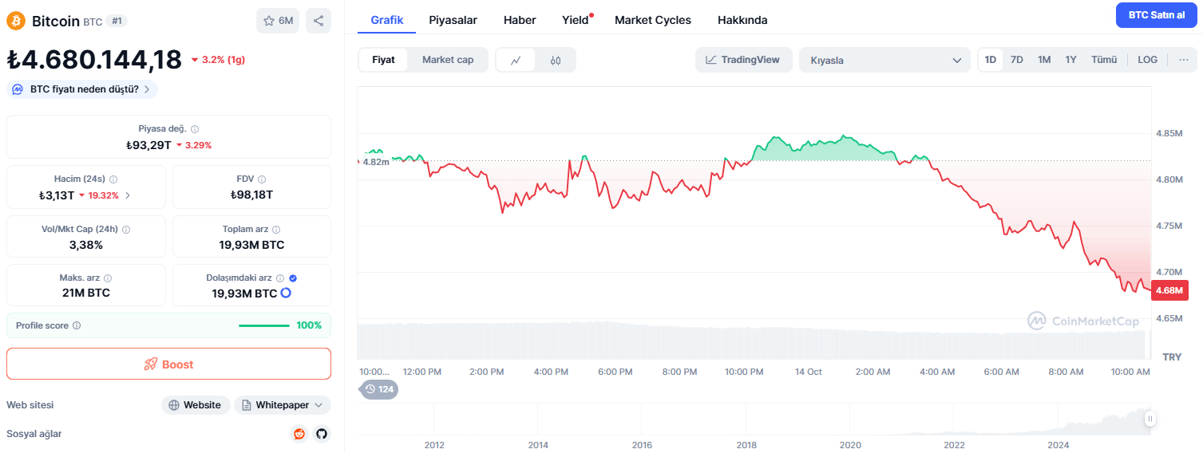Expand the Whitepaper dropdown
The width and height of the screenshot is (1203, 453).
pyautogui.click(x=283, y=405)
